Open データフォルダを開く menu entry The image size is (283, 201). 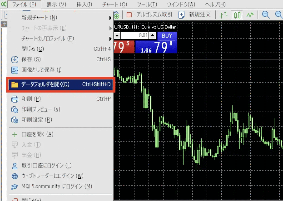tap(60, 84)
